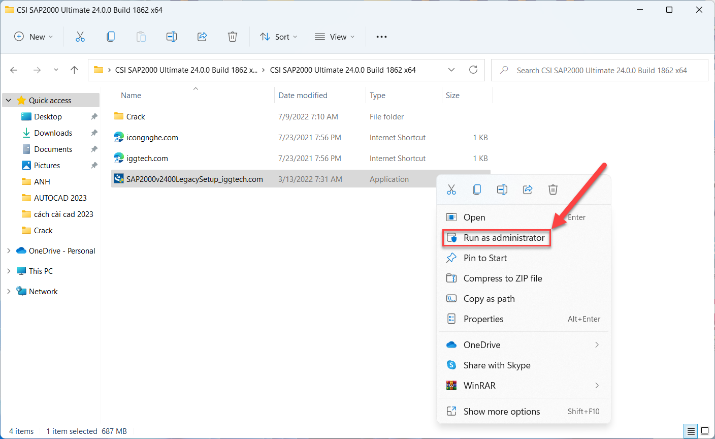Choose Show more options

(x=524, y=412)
